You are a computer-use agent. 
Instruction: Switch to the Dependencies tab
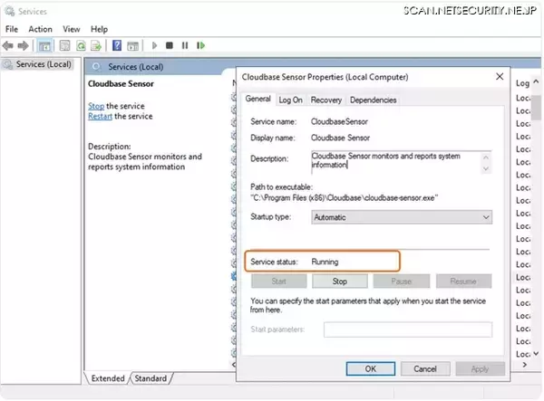373,100
